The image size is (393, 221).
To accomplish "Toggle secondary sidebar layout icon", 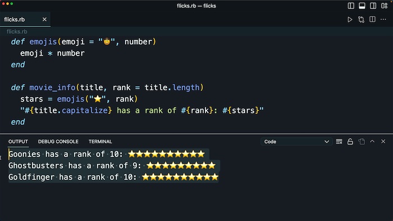I will point(373,6).
